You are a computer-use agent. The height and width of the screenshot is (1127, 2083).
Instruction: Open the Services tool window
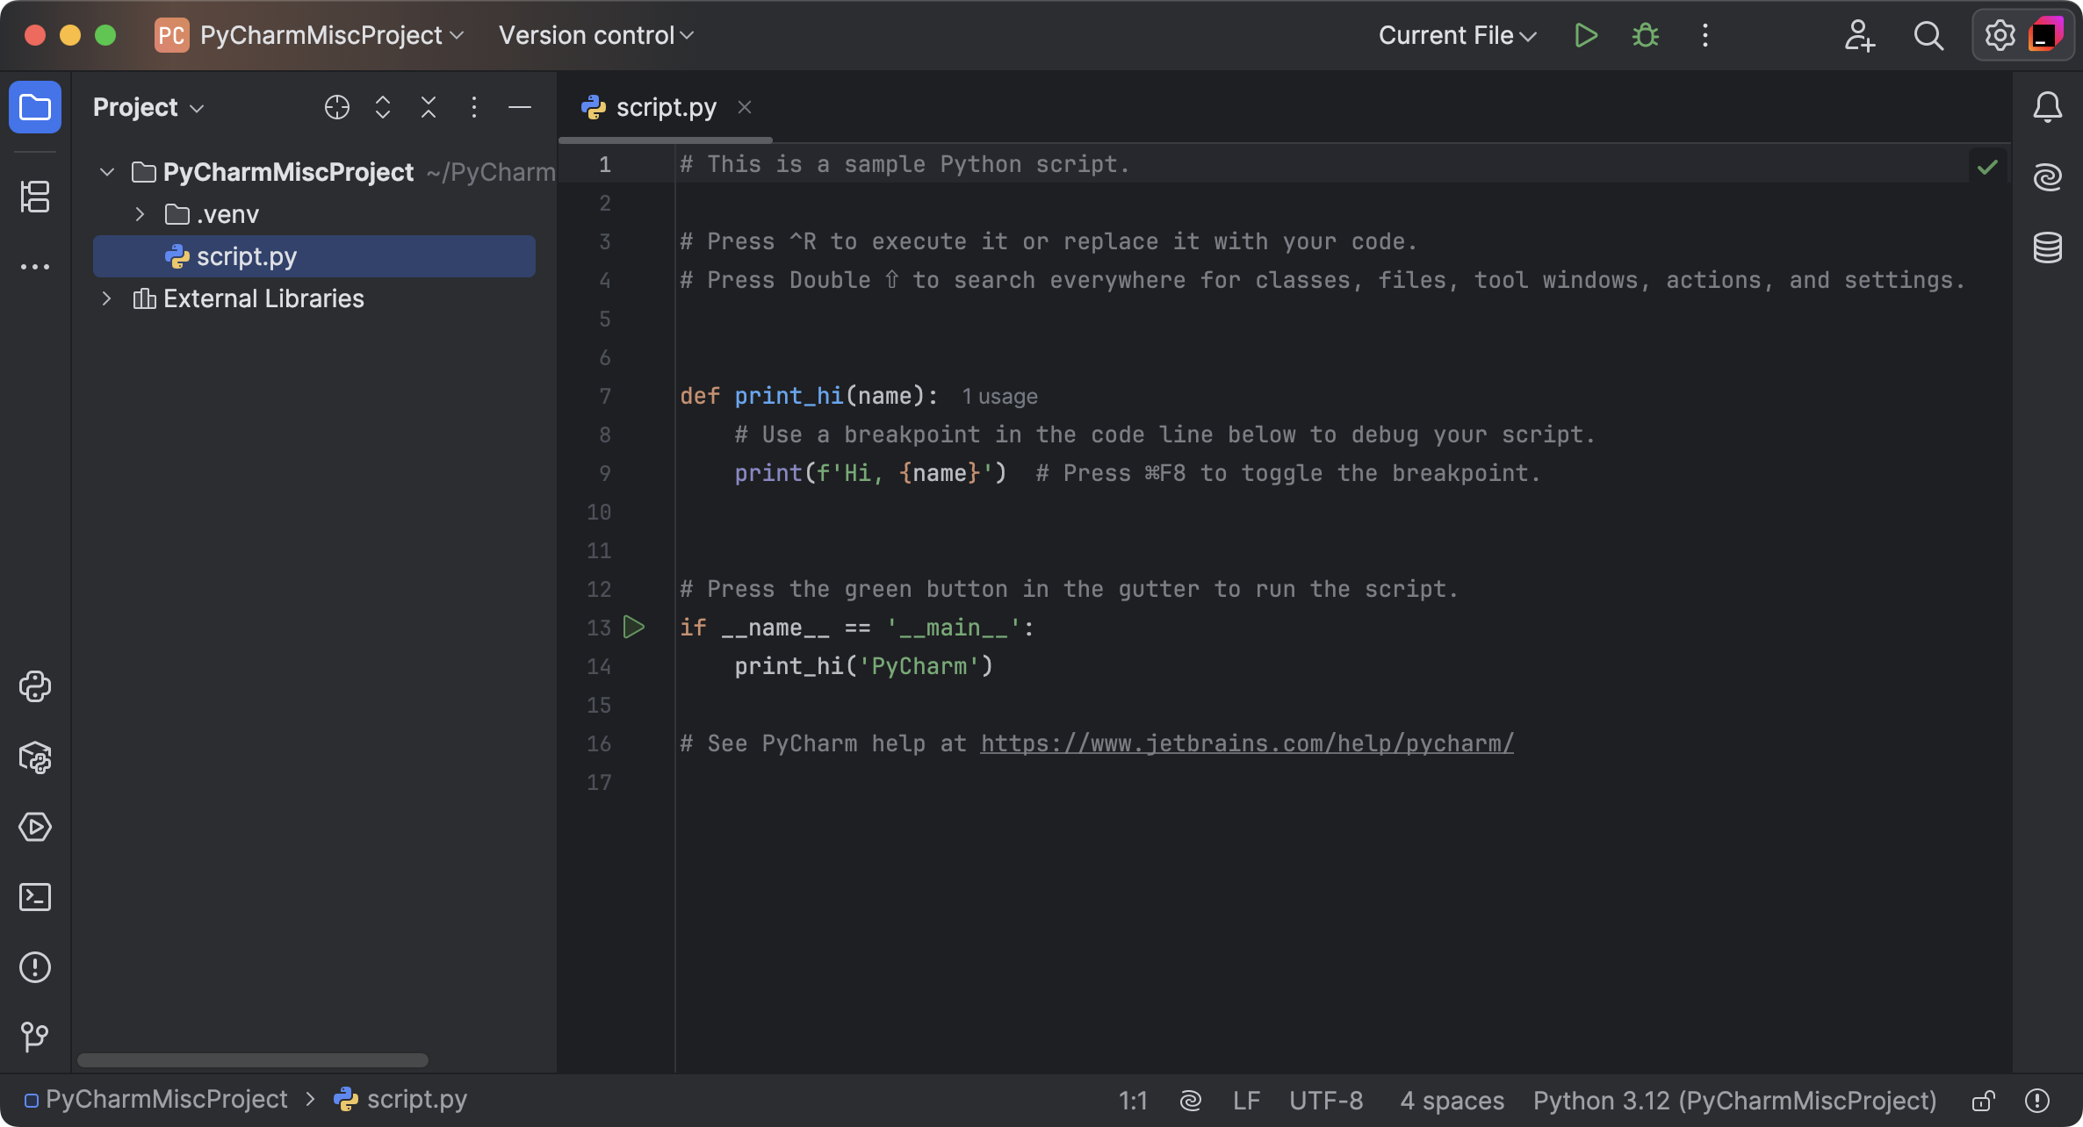click(35, 827)
